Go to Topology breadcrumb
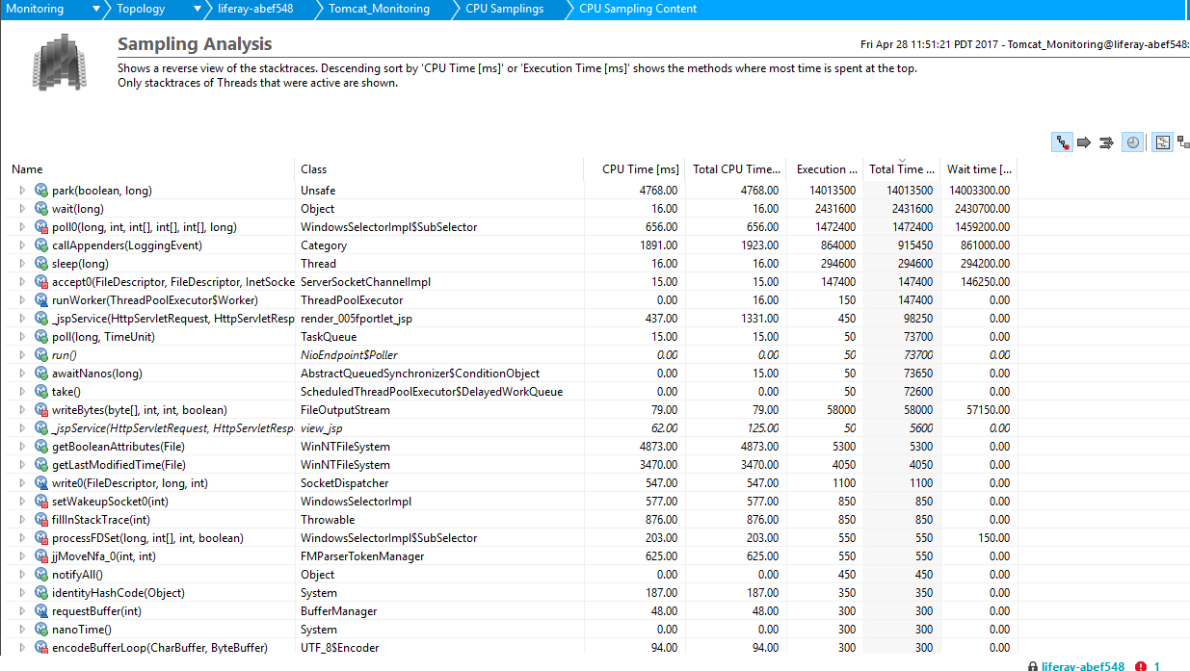The height and width of the screenshot is (671, 1190). pos(141,9)
